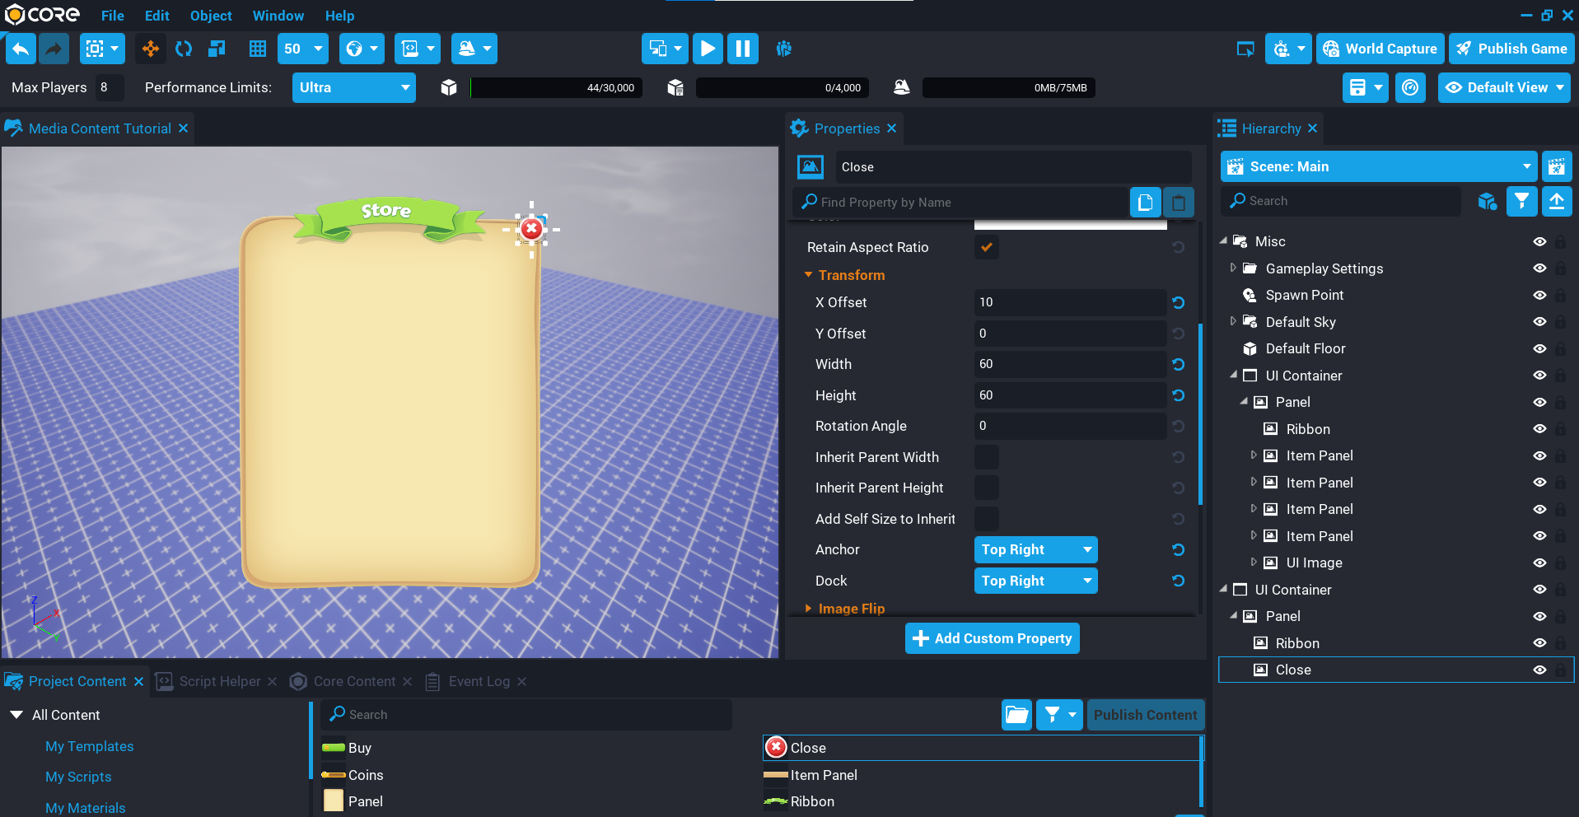Screen dimensions: 1579x817
Task: Select the Rotate tool
Action: point(184,49)
